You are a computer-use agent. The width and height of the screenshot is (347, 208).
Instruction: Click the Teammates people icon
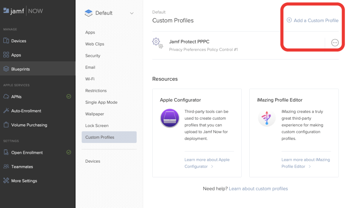(6, 167)
